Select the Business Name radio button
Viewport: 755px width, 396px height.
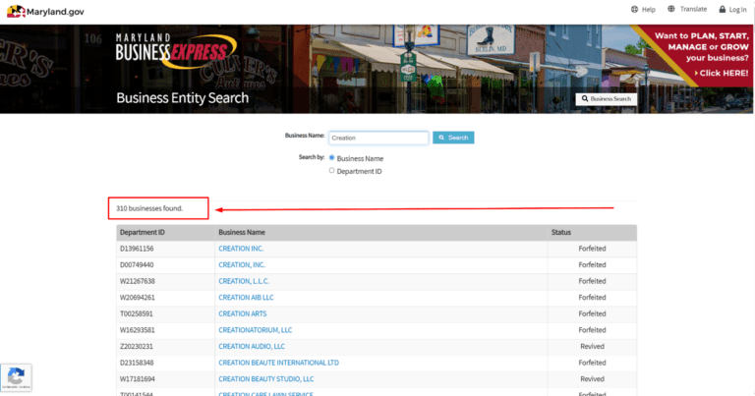[x=331, y=158]
